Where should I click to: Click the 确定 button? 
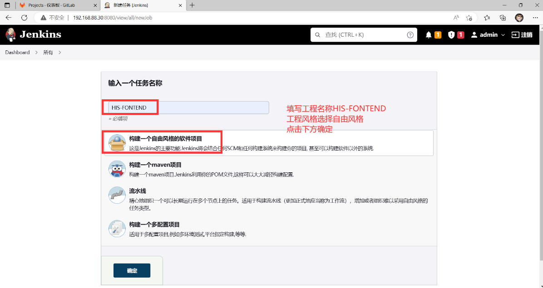pyautogui.click(x=132, y=270)
